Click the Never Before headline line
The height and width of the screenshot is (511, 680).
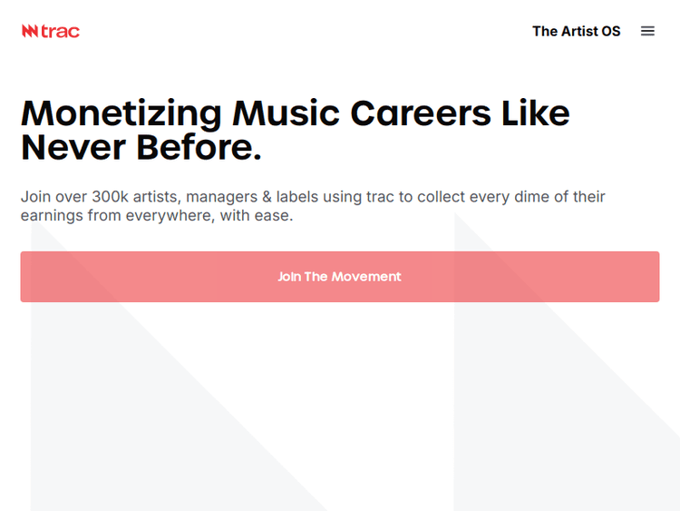[x=141, y=147]
